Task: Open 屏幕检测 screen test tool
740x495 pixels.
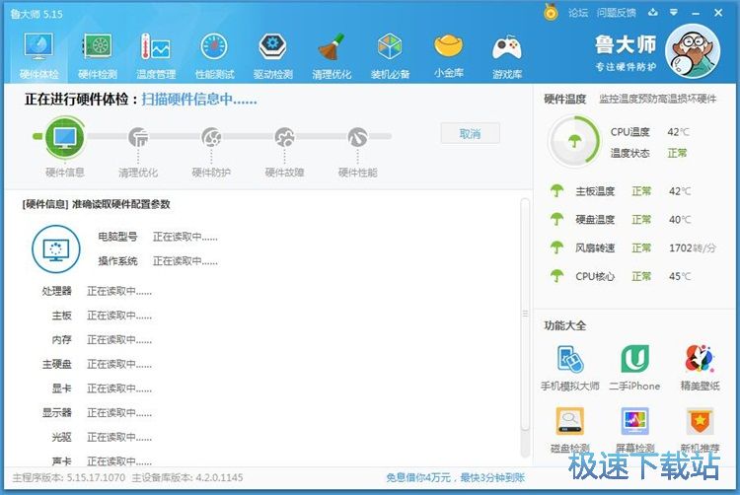Action: click(635, 428)
